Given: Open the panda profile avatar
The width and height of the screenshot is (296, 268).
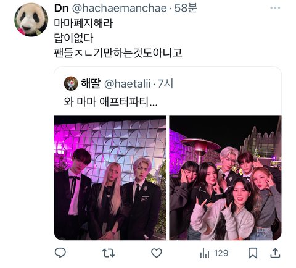Looking at the screenshot, I should tap(31, 20).
